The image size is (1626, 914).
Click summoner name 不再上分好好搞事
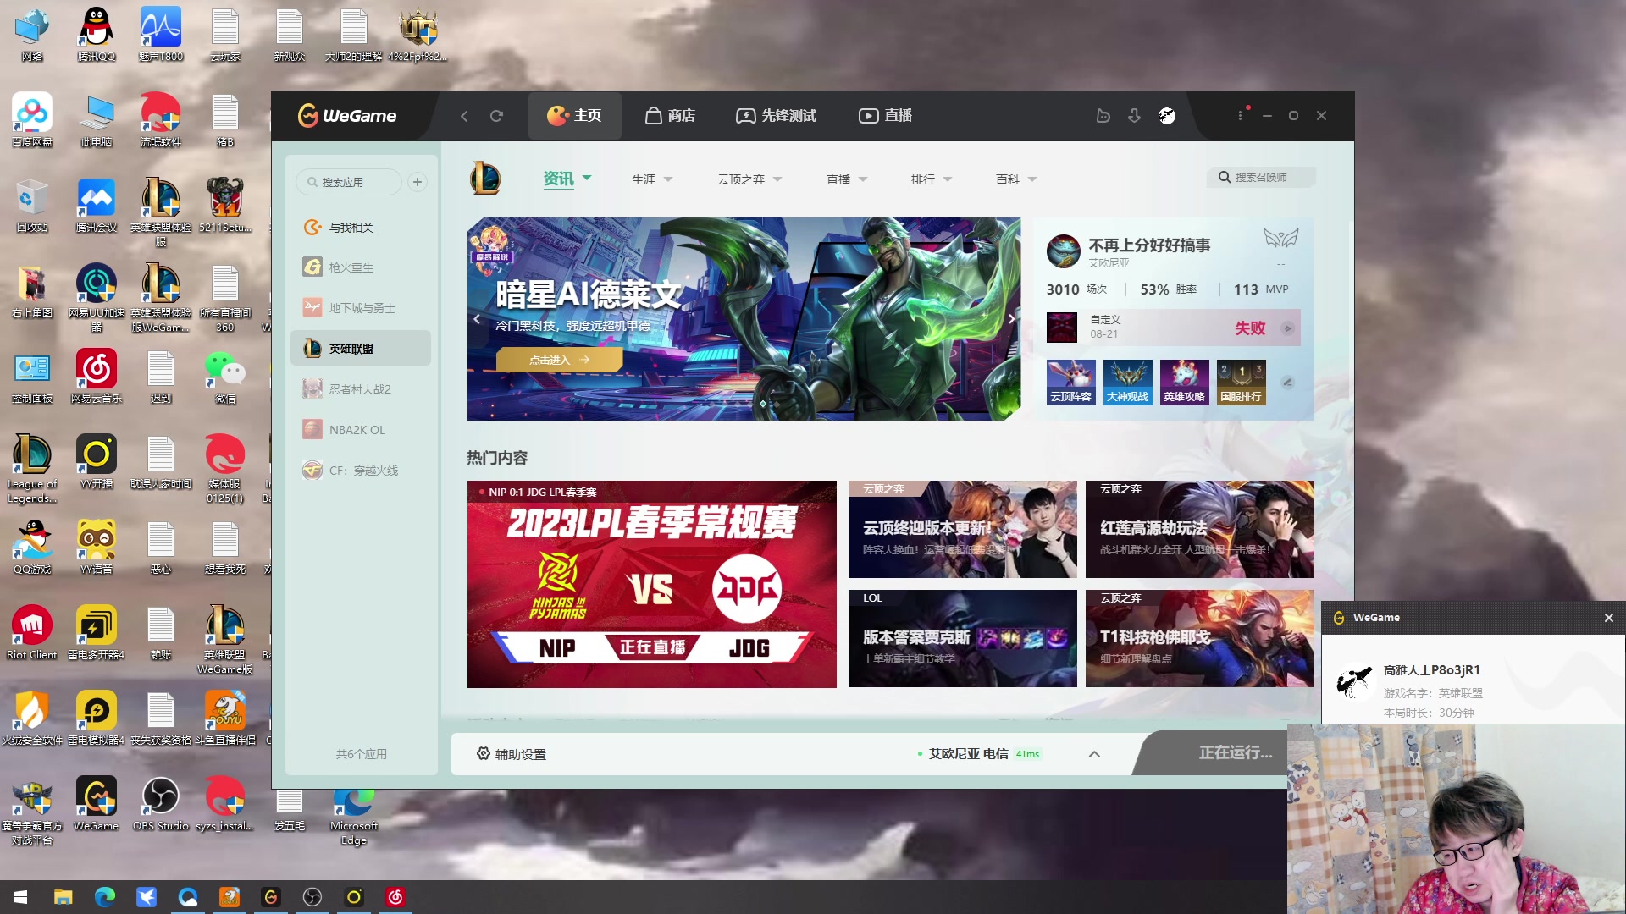pos(1149,245)
